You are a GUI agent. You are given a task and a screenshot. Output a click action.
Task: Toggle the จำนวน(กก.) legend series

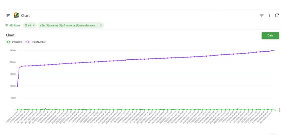coord(15,42)
